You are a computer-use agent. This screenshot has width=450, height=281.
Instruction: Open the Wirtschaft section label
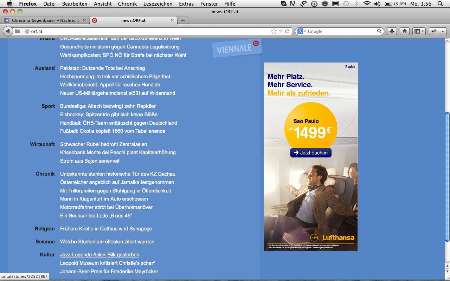coord(43,144)
